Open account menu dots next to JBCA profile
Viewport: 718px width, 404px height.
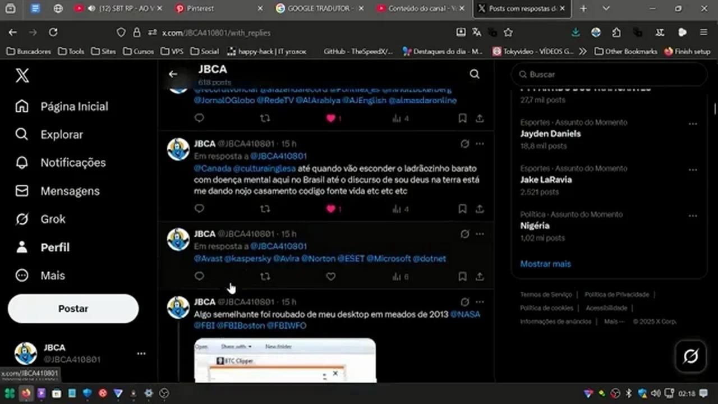tap(141, 353)
